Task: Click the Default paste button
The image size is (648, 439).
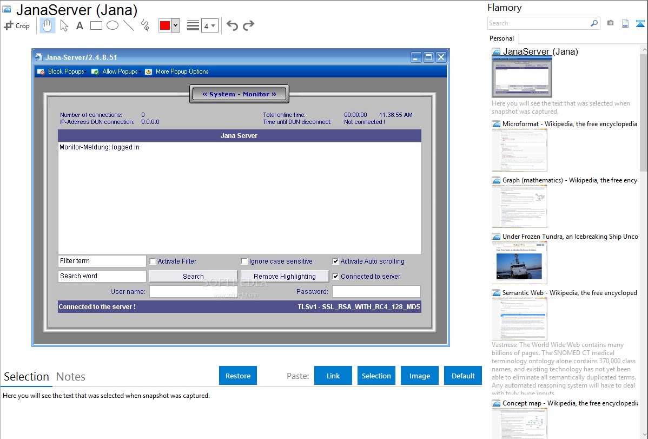Action: [x=463, y=376]
